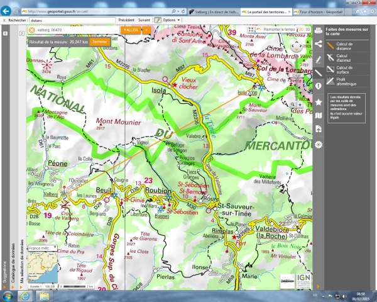377x302 pixels.
Task: Close Le portail des territoires tab
Action: [x=289, y=12]
